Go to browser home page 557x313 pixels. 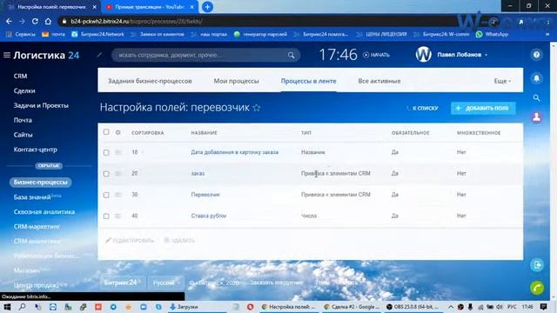48,21
